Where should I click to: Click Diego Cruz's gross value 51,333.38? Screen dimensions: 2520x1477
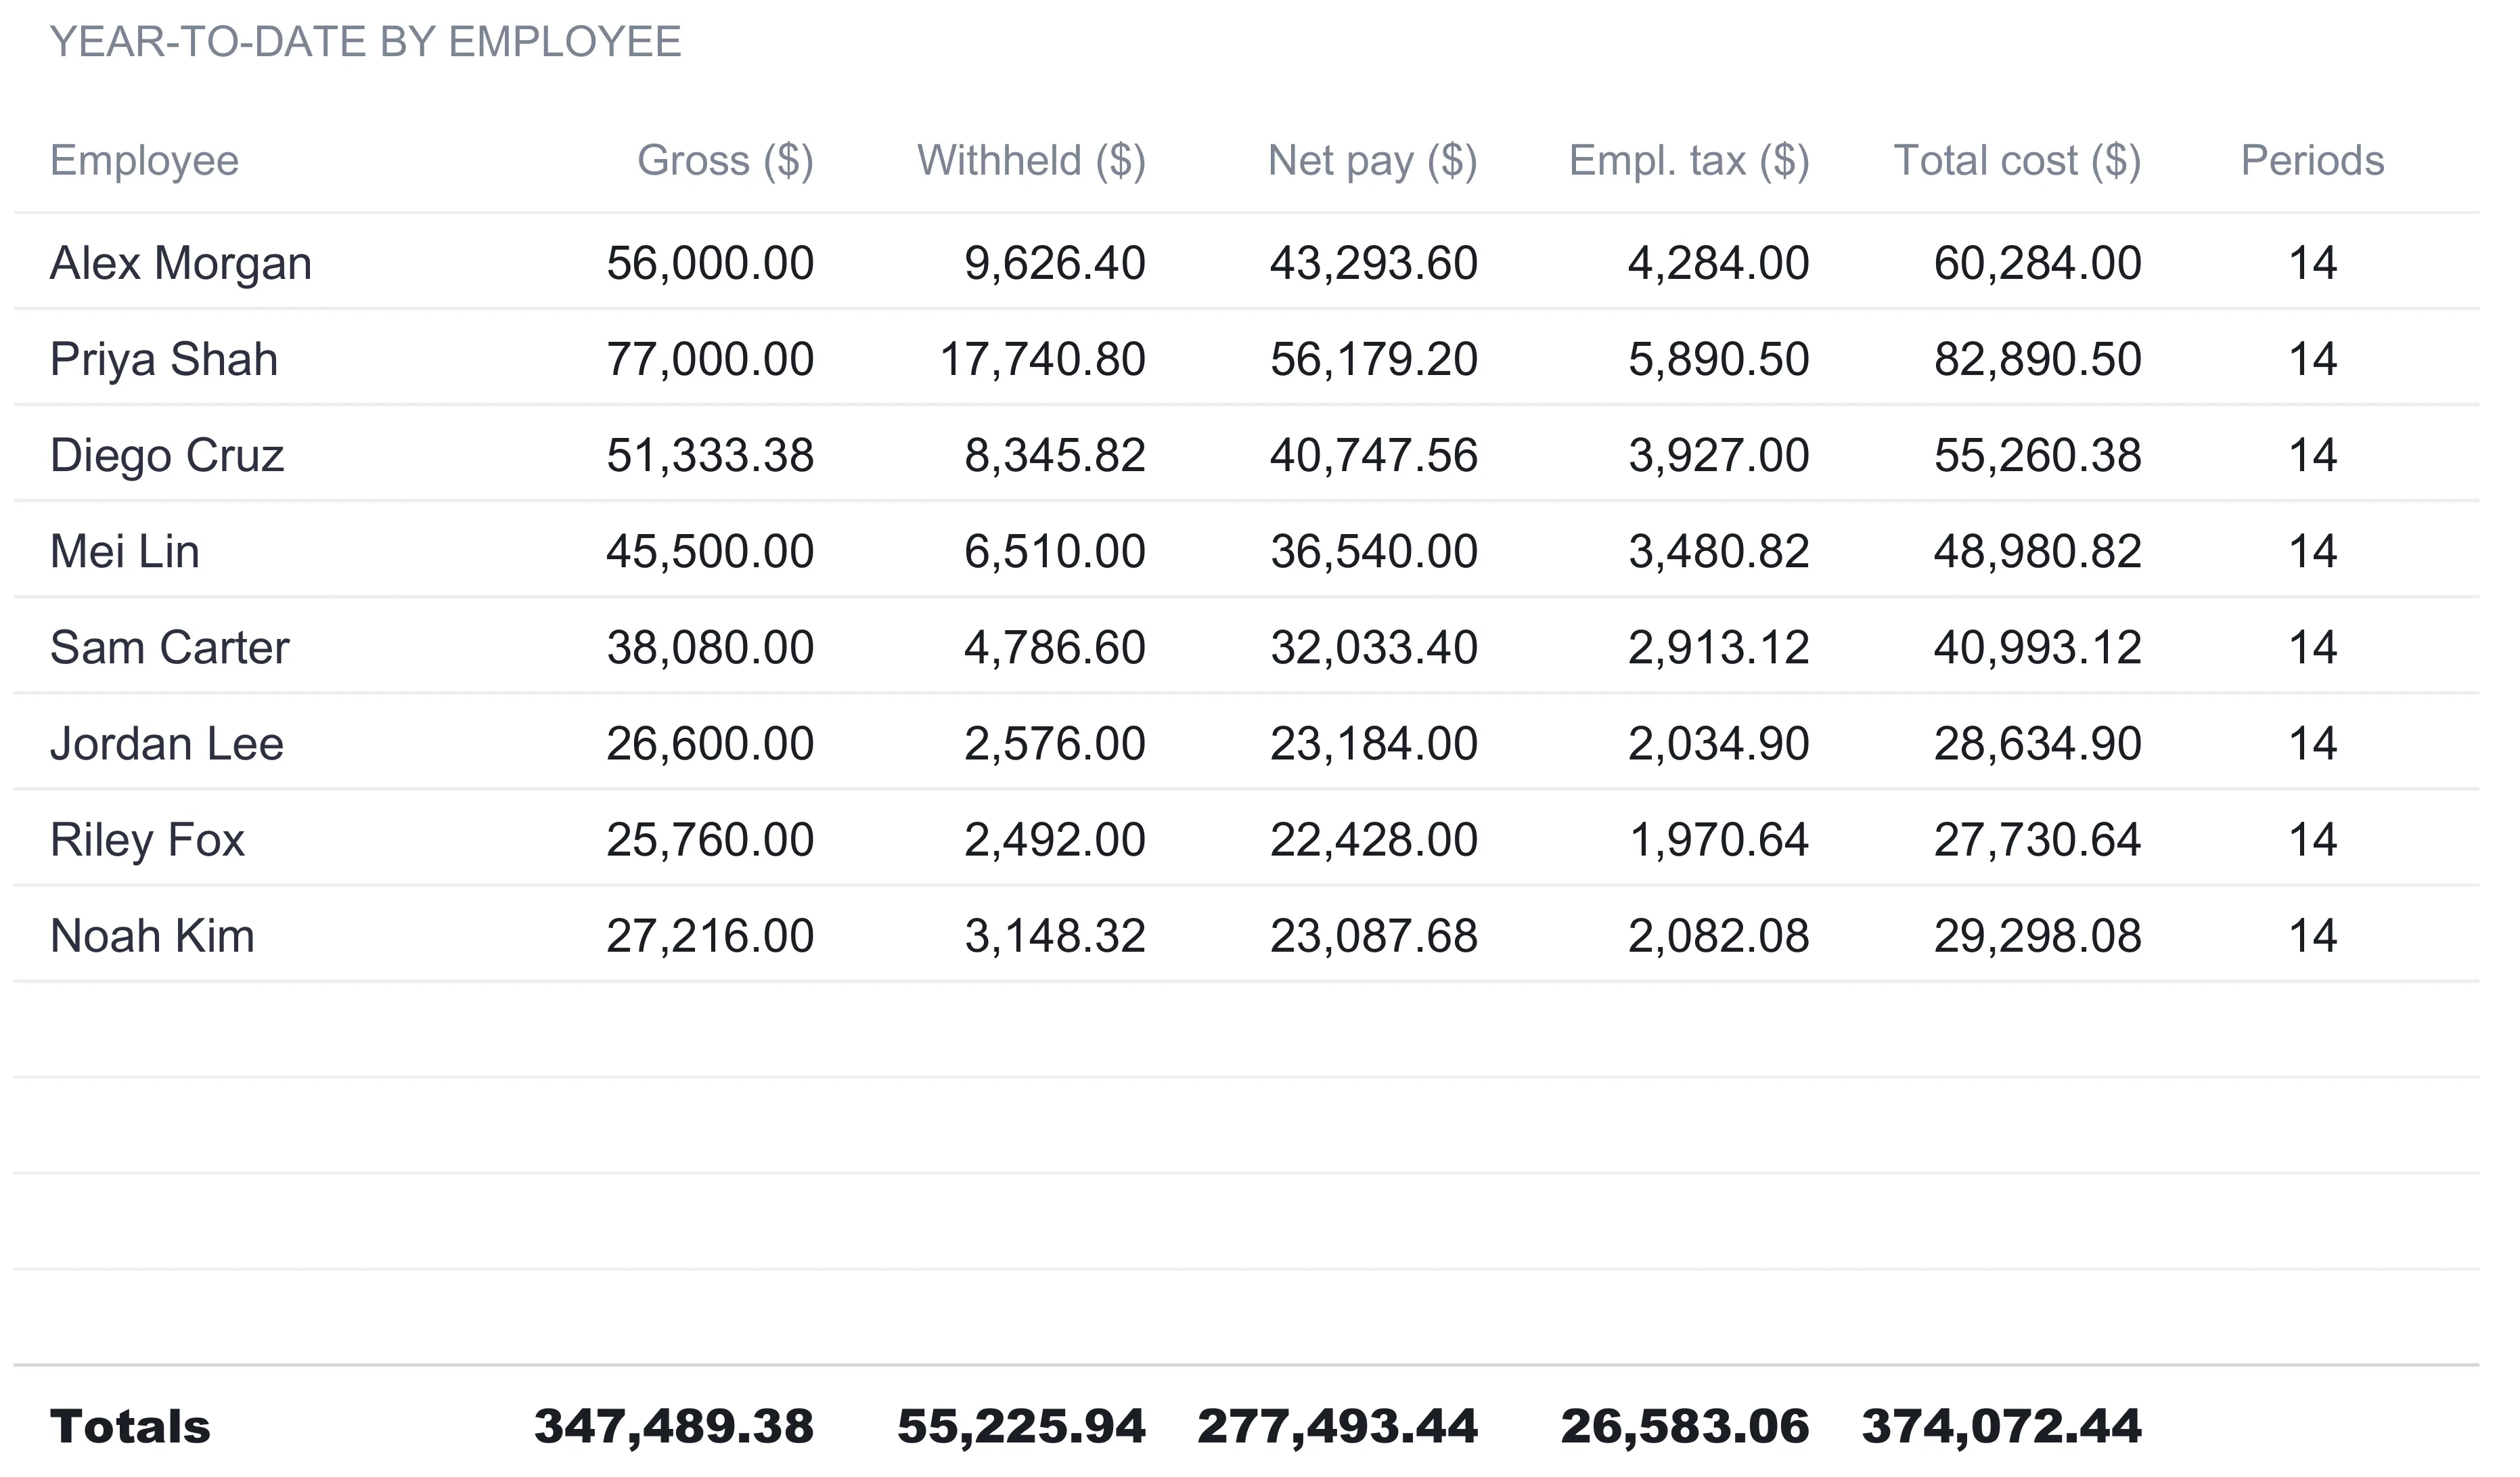click(x=711, y=456)
